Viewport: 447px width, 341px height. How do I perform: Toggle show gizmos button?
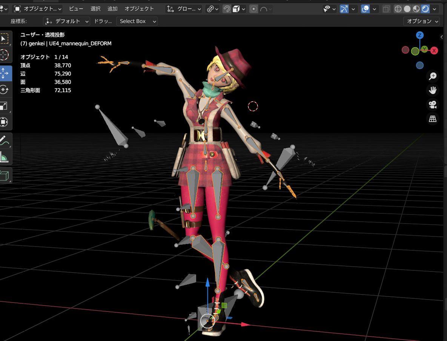tap(344, 9)
